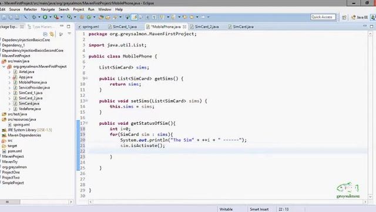Select pom.xml in Package Explorer
Screen dimensions: 376x212
coord(15,151)
